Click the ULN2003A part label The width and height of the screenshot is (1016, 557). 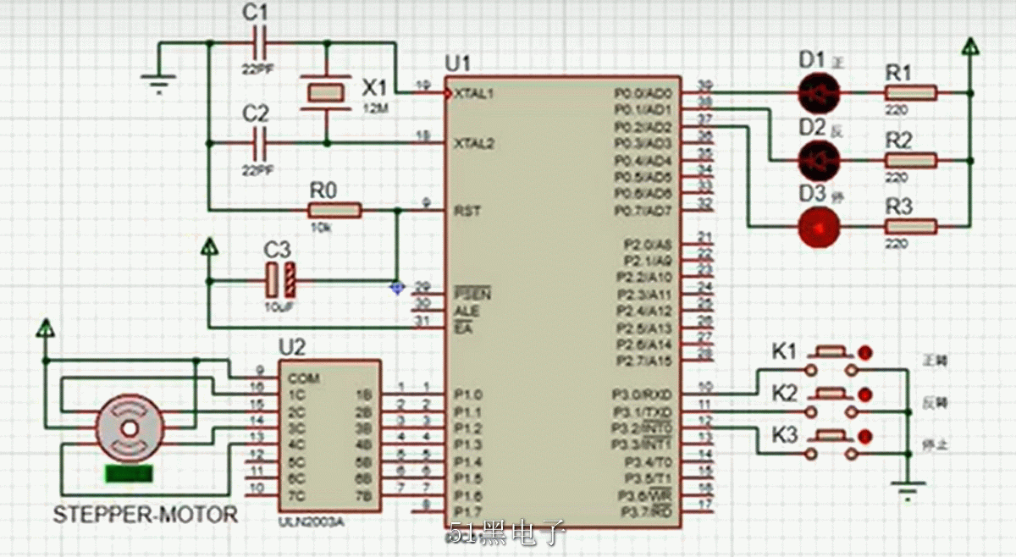coord(312,521)
